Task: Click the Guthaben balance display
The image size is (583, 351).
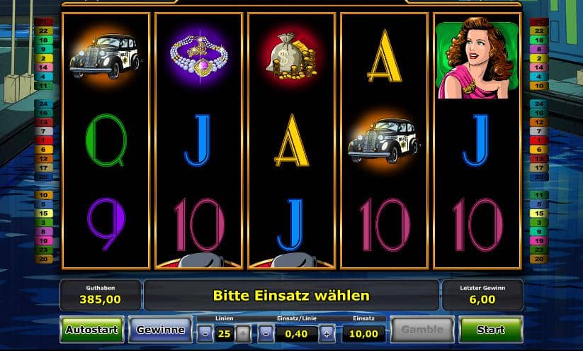Action: point(101,295)
